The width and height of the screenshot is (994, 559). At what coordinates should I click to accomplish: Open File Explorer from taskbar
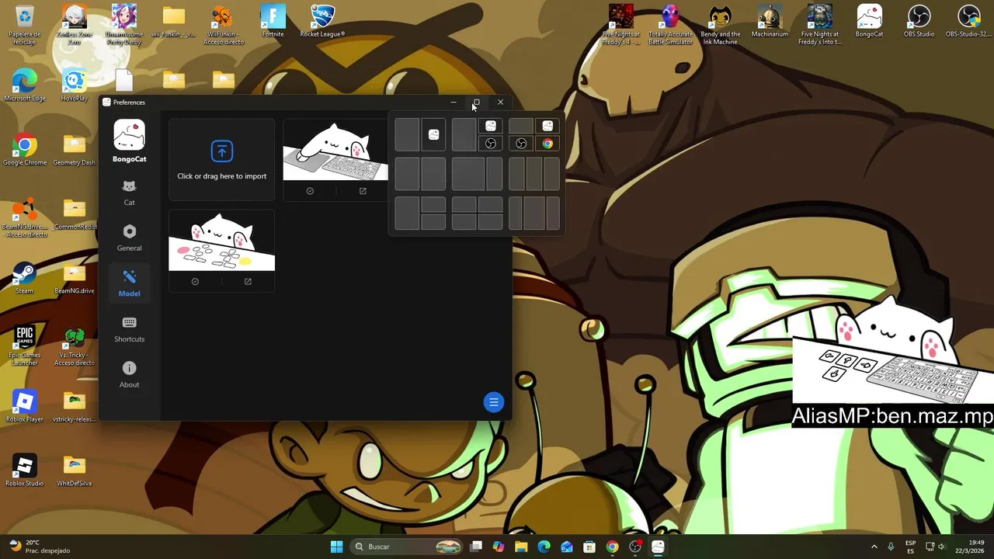521,547
